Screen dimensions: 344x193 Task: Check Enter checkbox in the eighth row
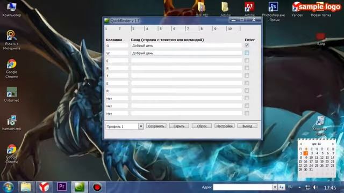(x=247, y=98)
